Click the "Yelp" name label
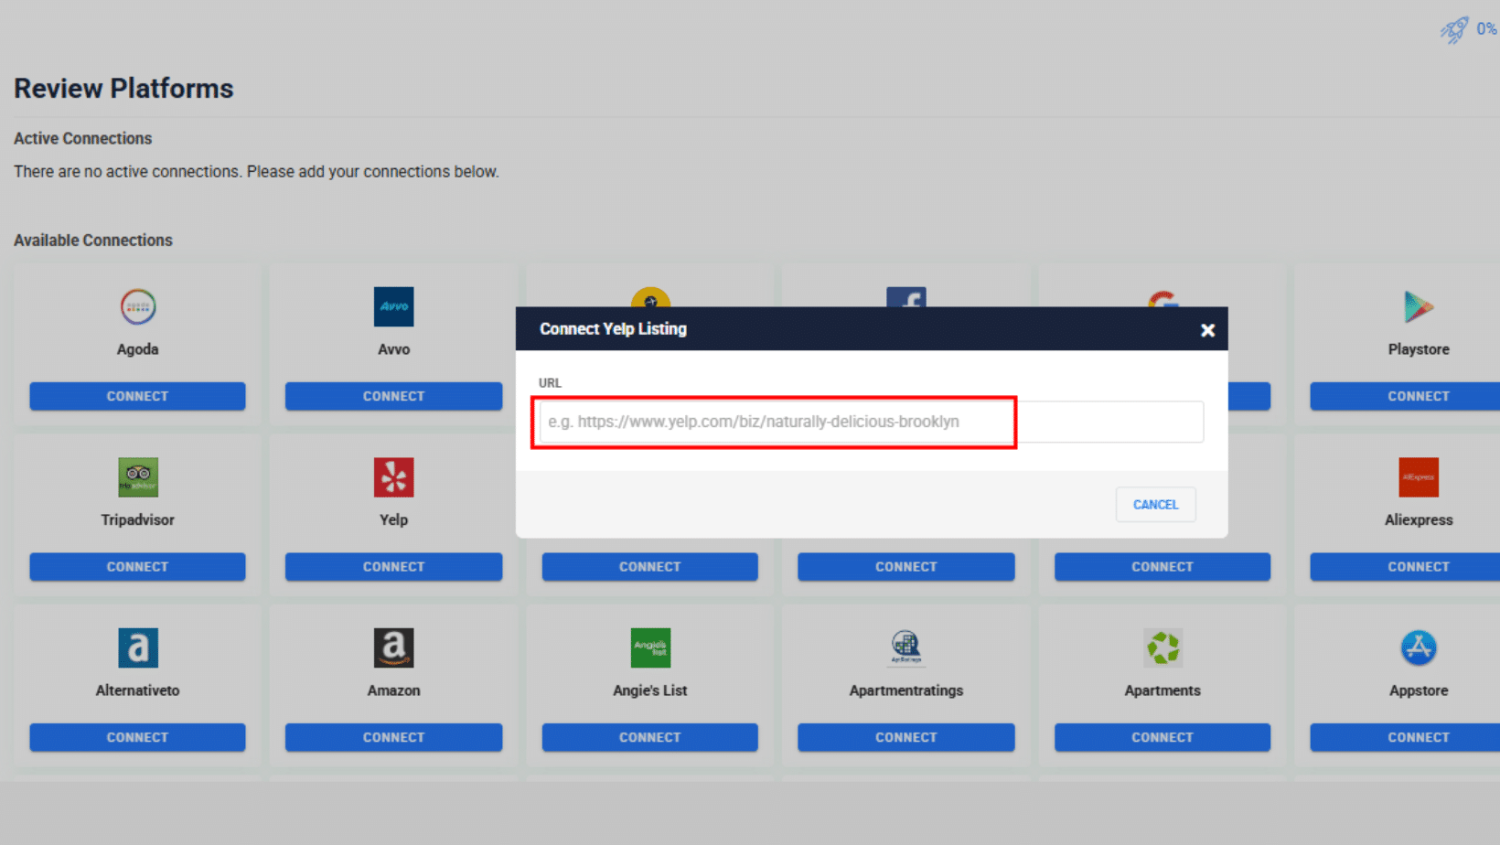This screenshot has width=1500, height=845. click(394, 519)
